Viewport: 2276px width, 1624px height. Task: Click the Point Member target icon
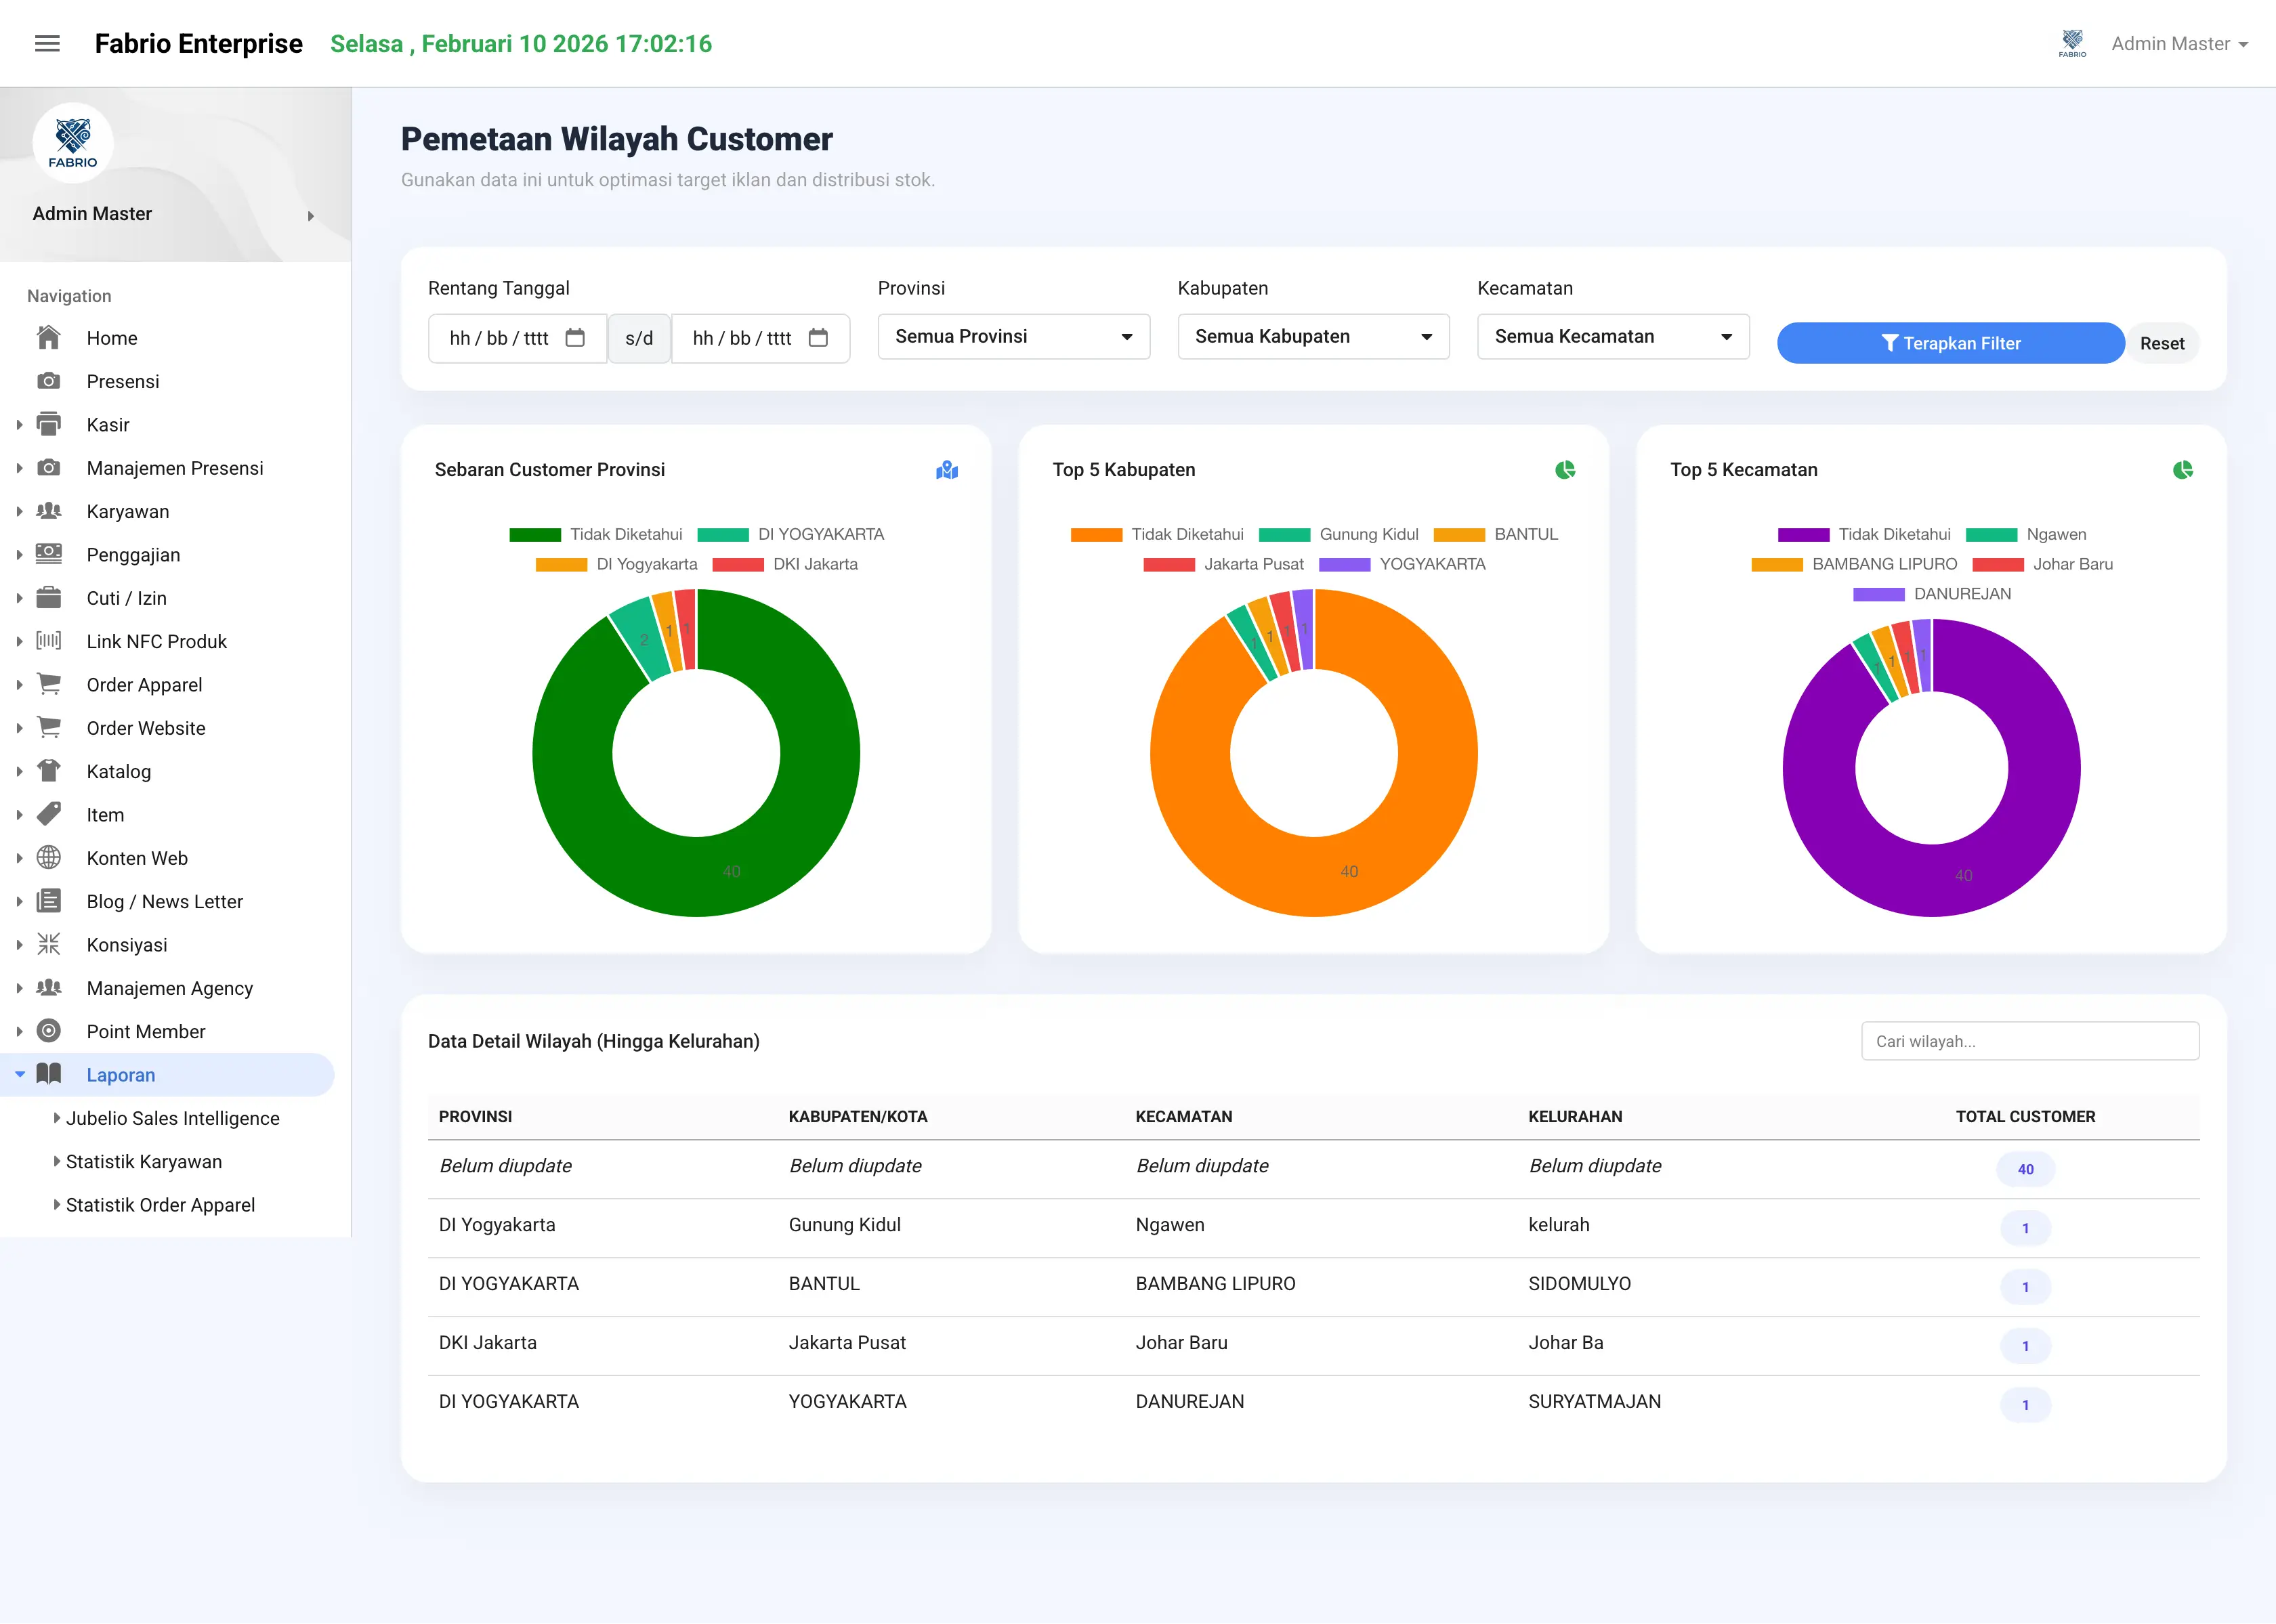(48, 1031)
